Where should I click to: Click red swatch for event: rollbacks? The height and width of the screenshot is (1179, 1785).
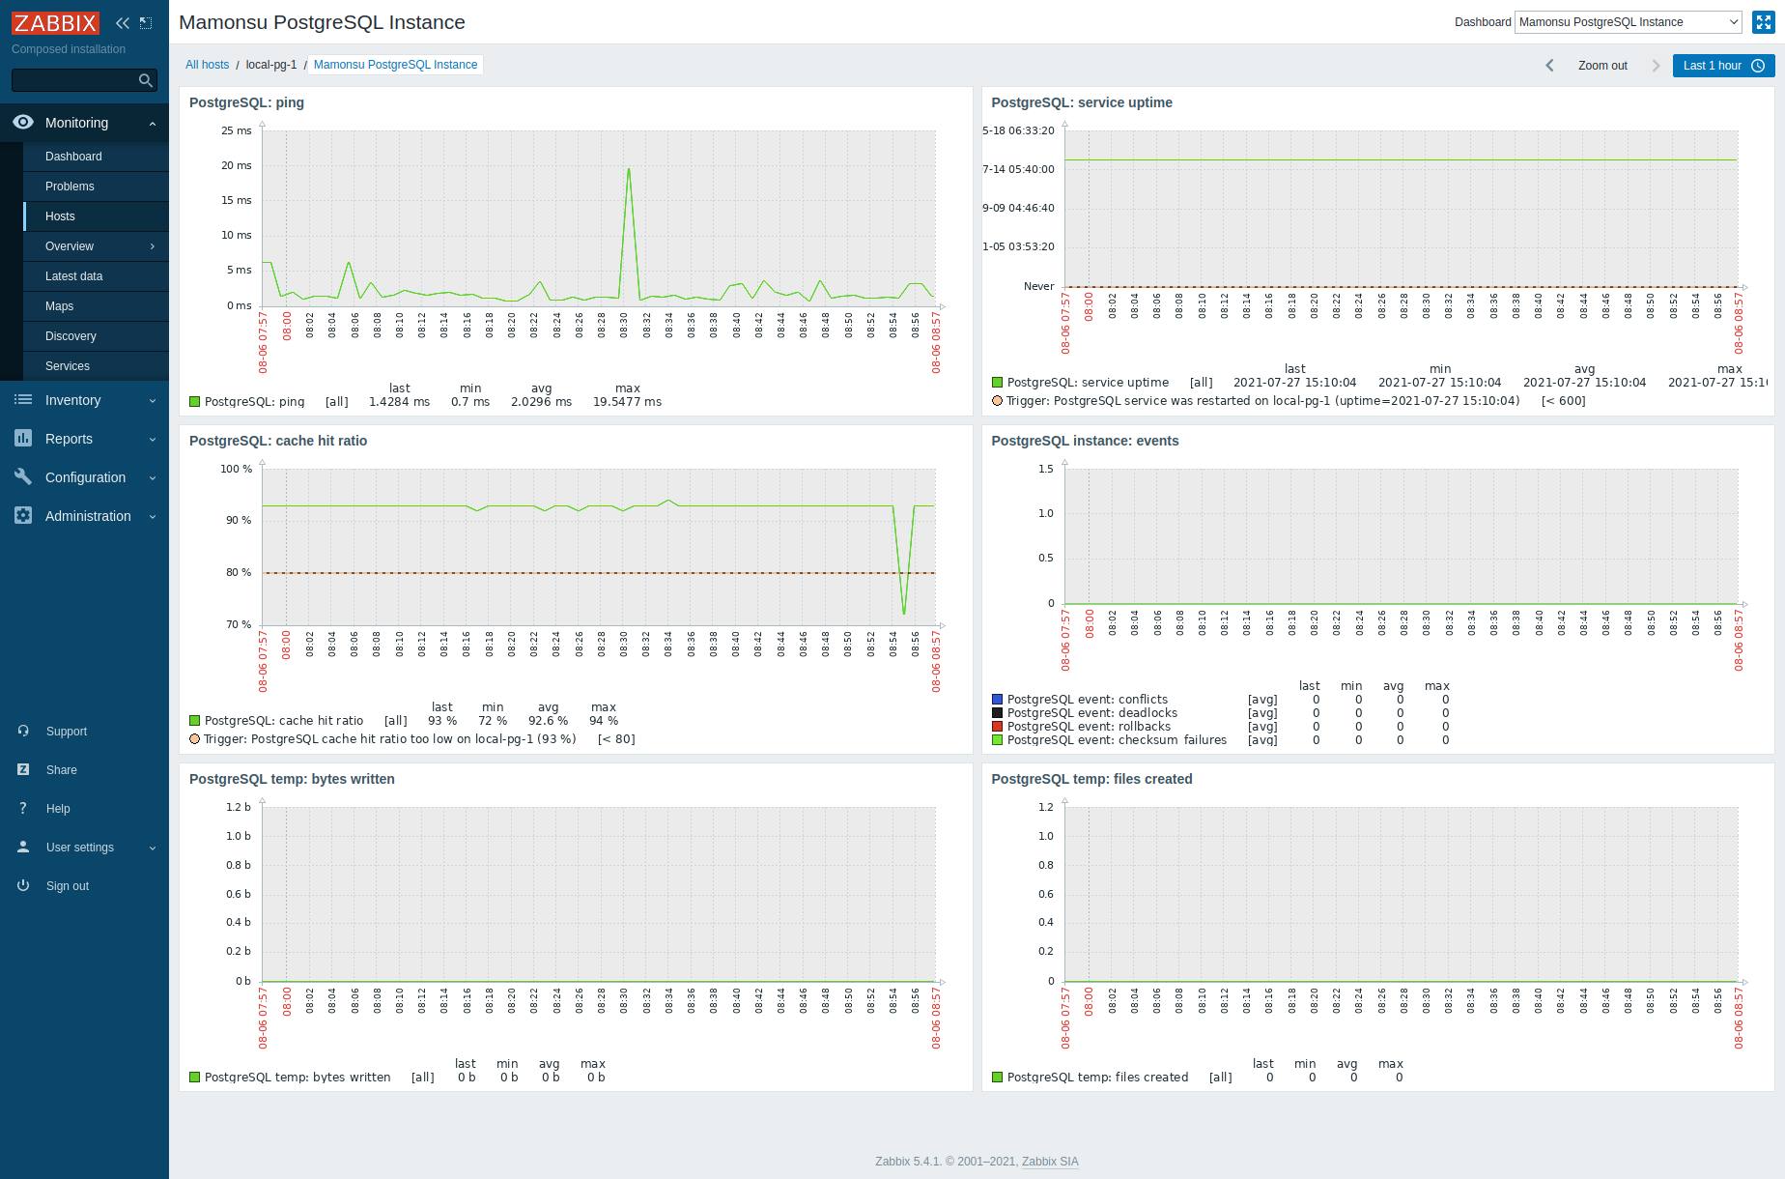coord(998,726)
